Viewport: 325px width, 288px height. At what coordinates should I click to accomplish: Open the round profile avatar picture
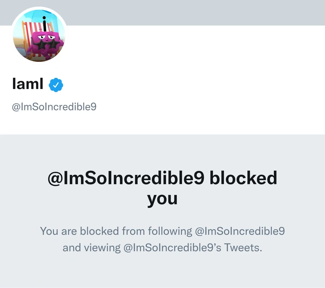pyautogui.click(x=39, y=35)
